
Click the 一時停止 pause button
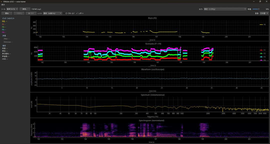click(x=19, y=13)
